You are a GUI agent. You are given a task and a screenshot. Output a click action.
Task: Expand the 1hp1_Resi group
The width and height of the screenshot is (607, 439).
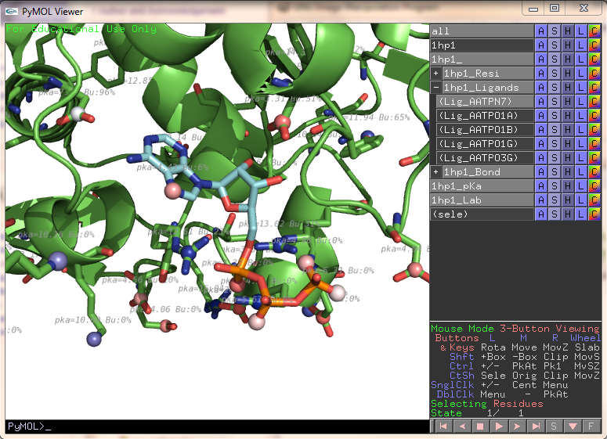click(x=435, y=73)
